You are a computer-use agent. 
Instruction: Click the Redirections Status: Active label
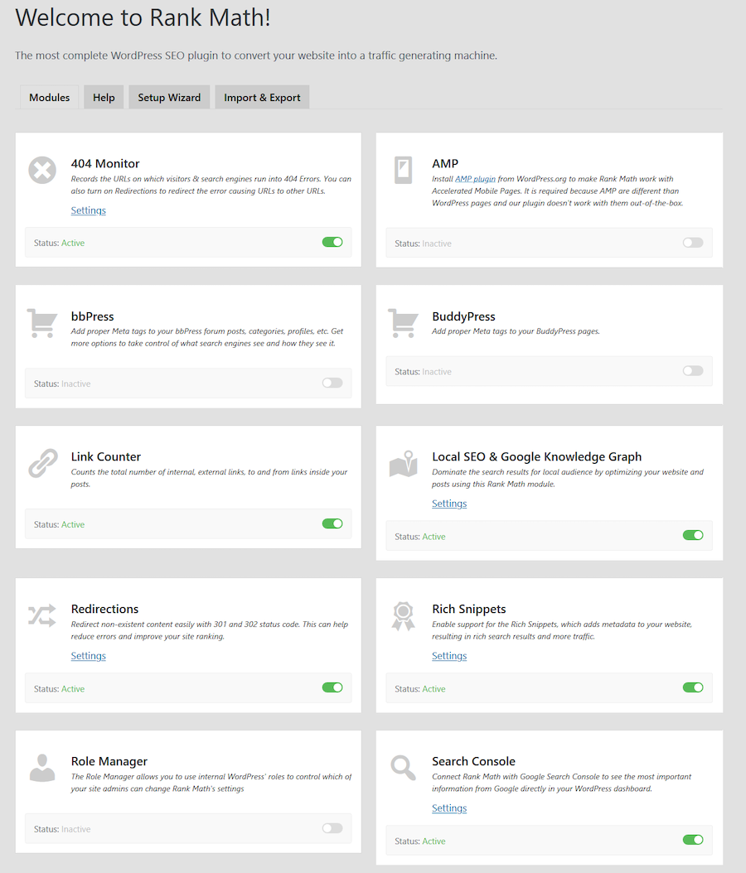coord(59,689)
